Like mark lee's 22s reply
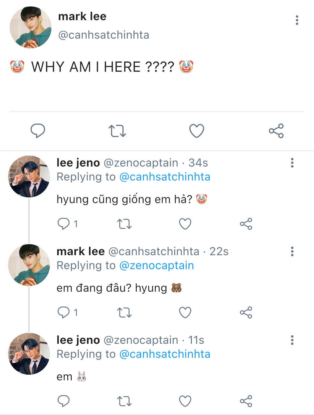The image size is (314, 415). pyautogui.click(x=185, y=312)
